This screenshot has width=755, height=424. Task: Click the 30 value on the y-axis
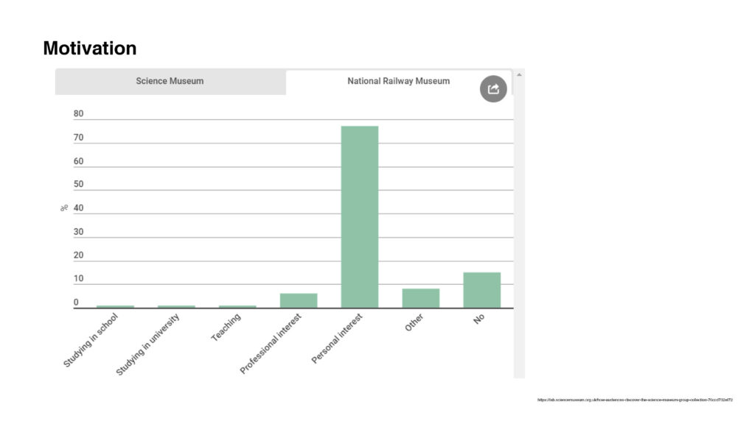pos(78,232)
